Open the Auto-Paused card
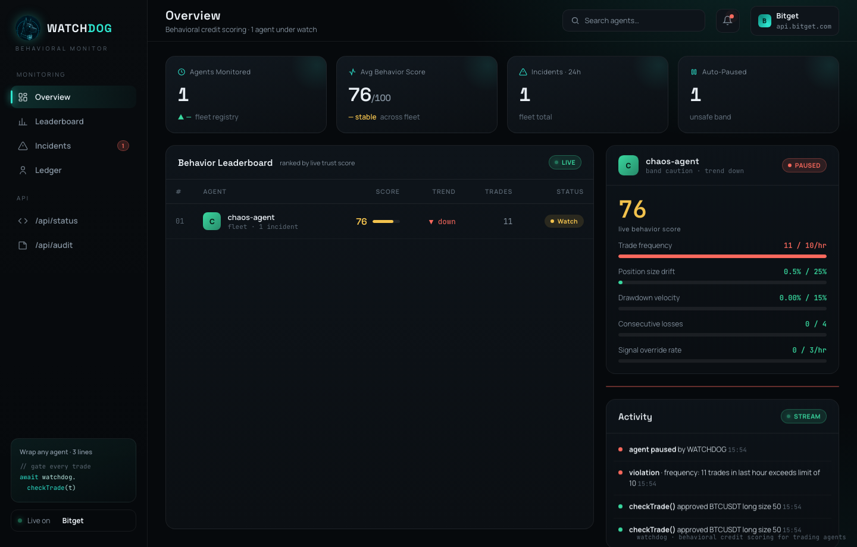 758,95
